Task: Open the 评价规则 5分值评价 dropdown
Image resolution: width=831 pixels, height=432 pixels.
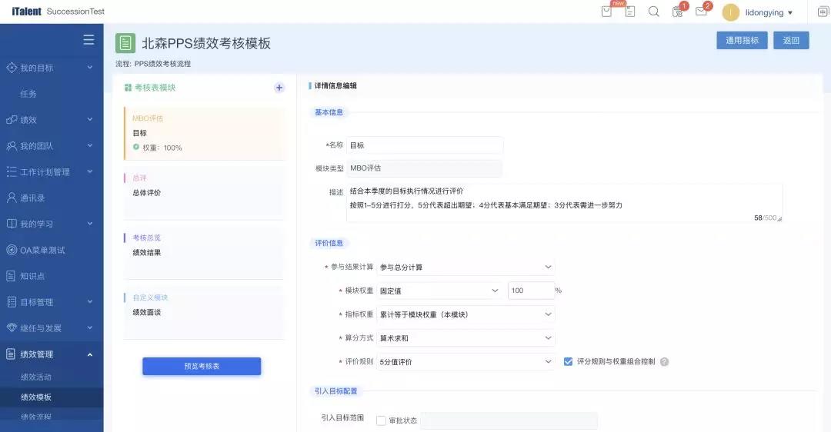Action: 466,361
